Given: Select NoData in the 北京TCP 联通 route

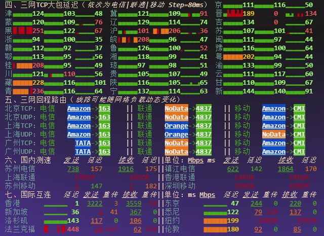Looking at the screenshot, I should (176, 109).
